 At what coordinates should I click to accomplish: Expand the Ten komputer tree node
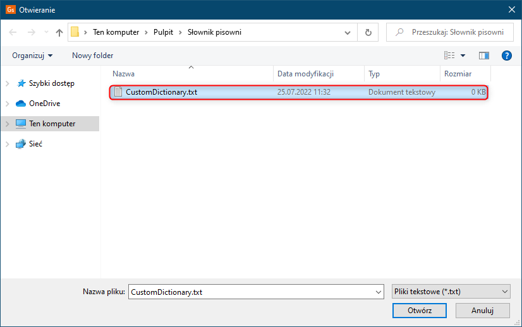point(8,124)
